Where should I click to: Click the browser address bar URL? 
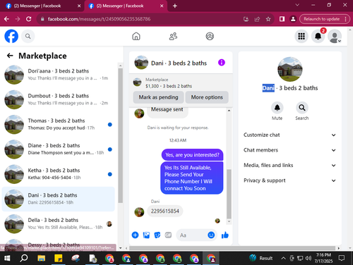(x=99, y=19)
